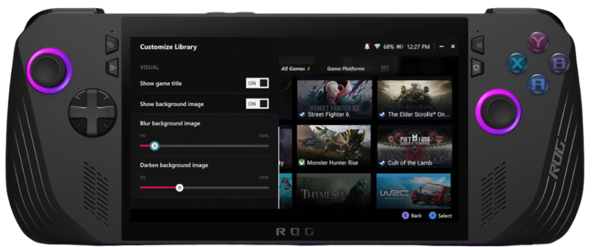Open the notification bell icon
The image size is (597, 247).
click(367, 47)
